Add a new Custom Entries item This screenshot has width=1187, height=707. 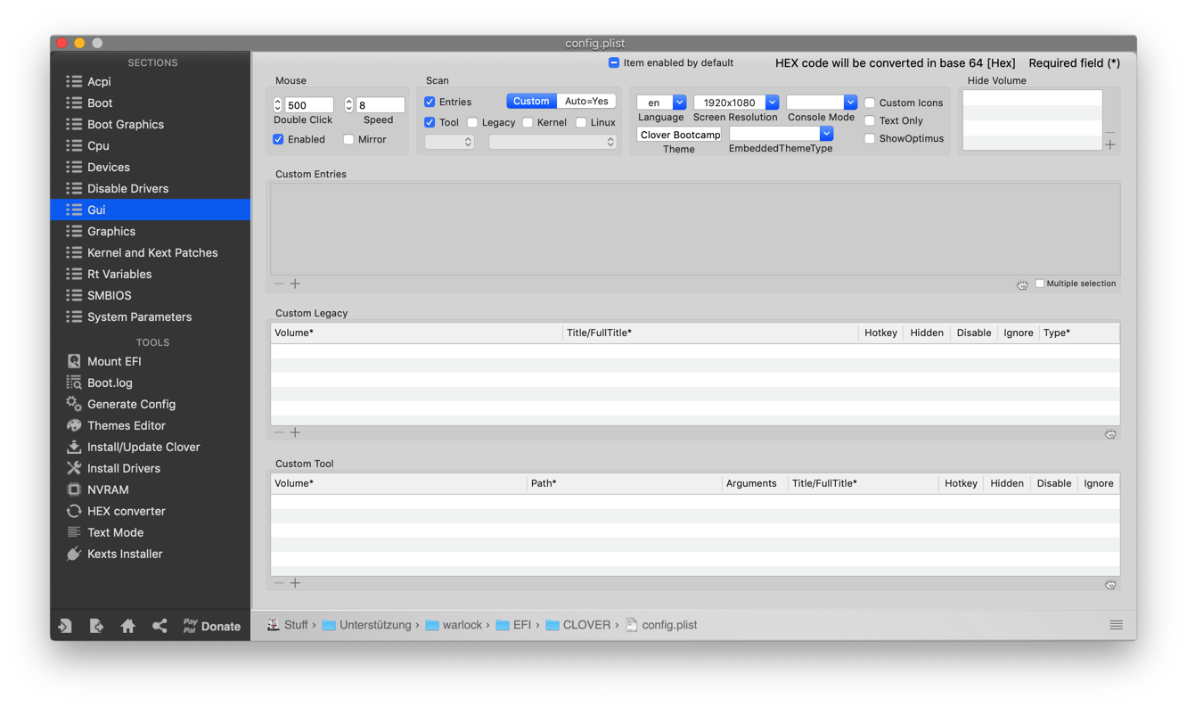(x=295, y=284)
